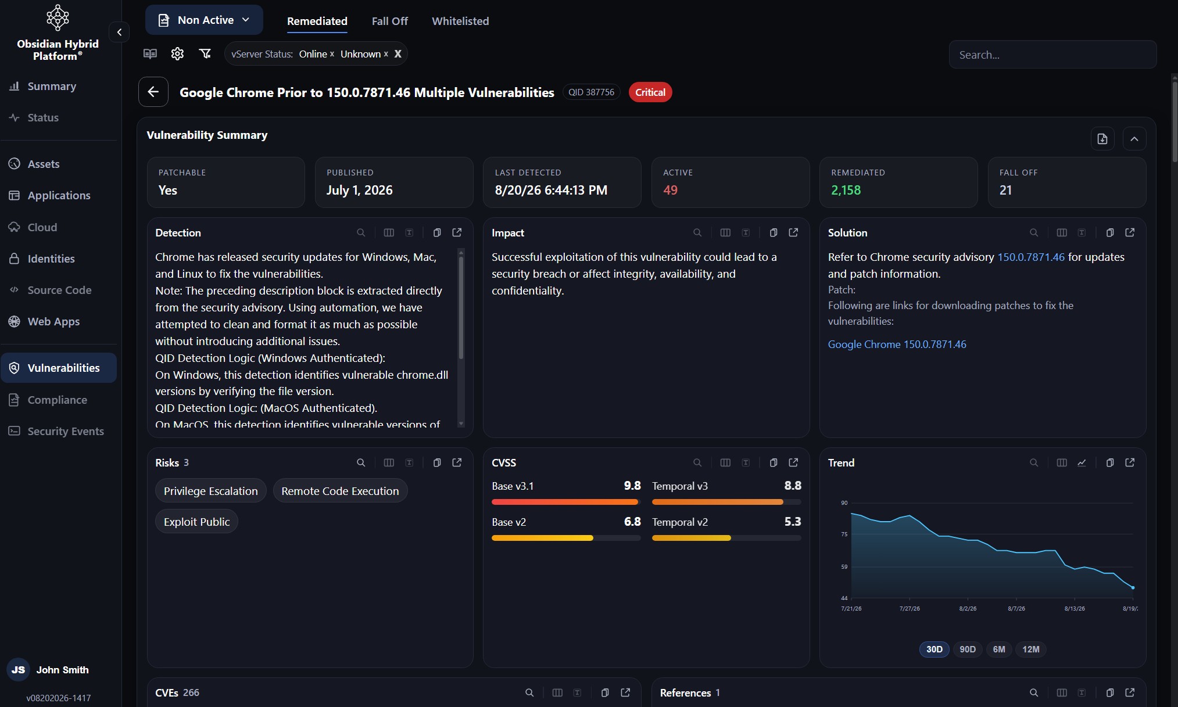1178x707 pixels.
Task: Click the Remote Code Execution risk tag
Action: point(340,491)
